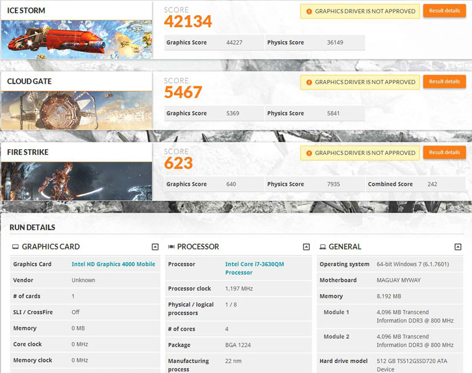Collapse the Processor section
The height and width of the screenshot is (373, 472).
coord(306,247)
